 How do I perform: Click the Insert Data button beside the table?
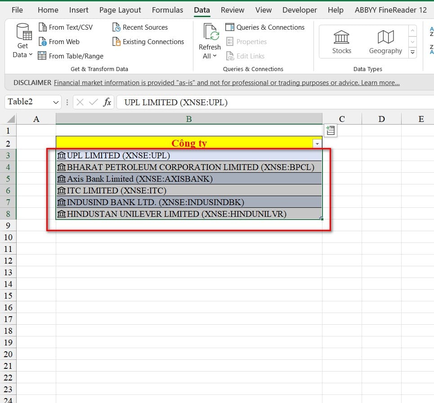[x=330, y=130]
